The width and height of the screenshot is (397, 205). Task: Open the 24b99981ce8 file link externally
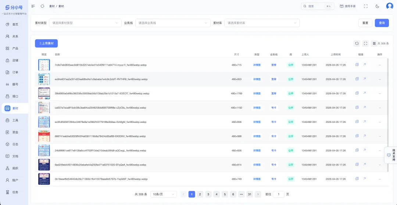coord(364,150)
